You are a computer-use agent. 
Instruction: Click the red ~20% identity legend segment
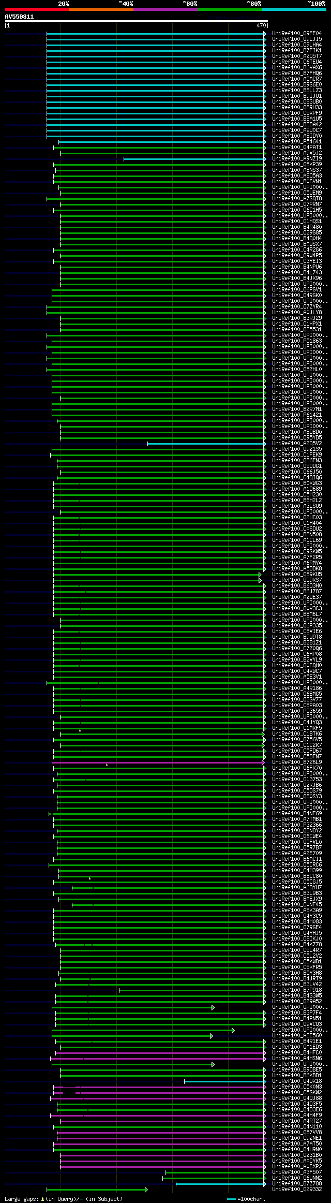pyautogui.click(x=37, y=9)
